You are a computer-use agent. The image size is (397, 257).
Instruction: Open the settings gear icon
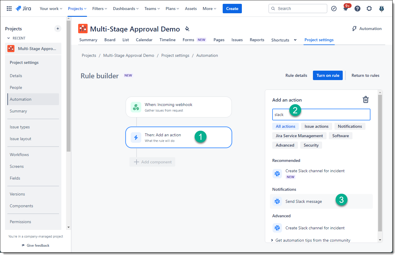pos(369,9)
